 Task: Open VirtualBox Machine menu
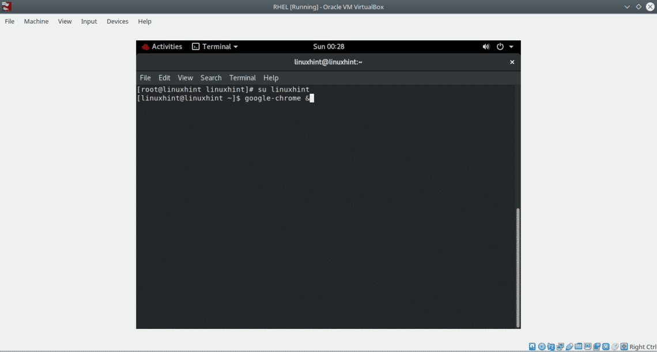click(x=36, y=21)
